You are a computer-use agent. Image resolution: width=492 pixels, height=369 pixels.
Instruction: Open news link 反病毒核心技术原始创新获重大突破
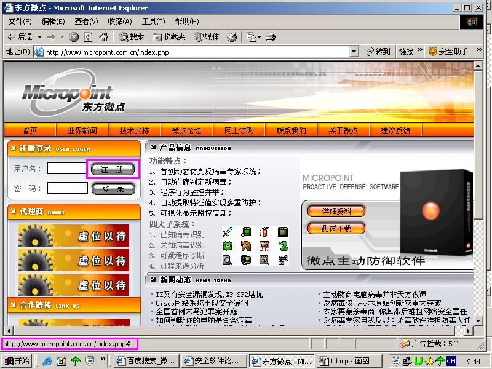[382, 303]
